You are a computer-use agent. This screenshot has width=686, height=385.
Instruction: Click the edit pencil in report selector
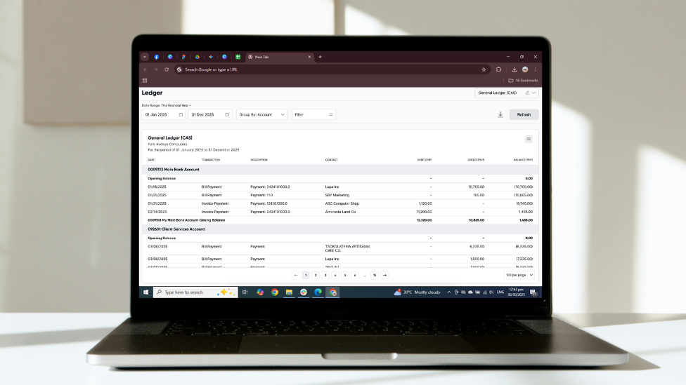[527, 93]
